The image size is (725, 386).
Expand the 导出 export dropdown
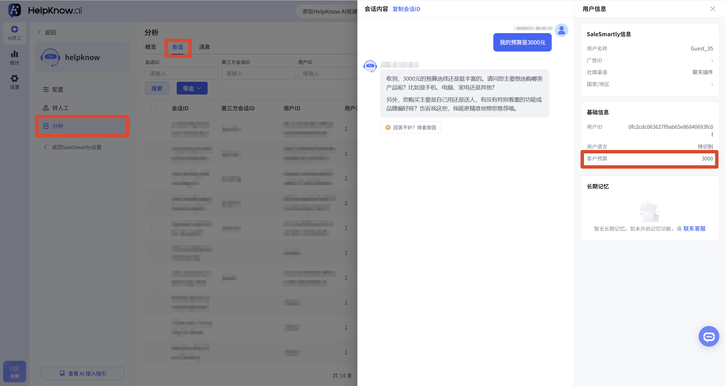pos(192,88)
